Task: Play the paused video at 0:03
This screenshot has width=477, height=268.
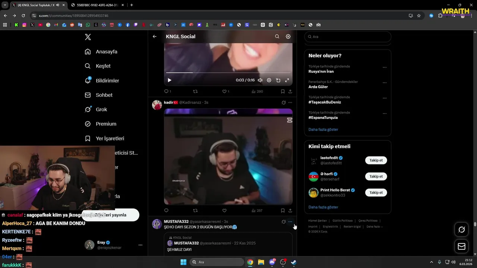Action: (170, 80)
